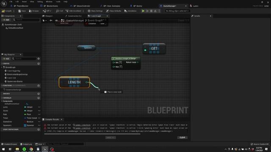The image size is (271, 152).
Task: Switch to the Viewport tab
Action: tap(49, 16)
